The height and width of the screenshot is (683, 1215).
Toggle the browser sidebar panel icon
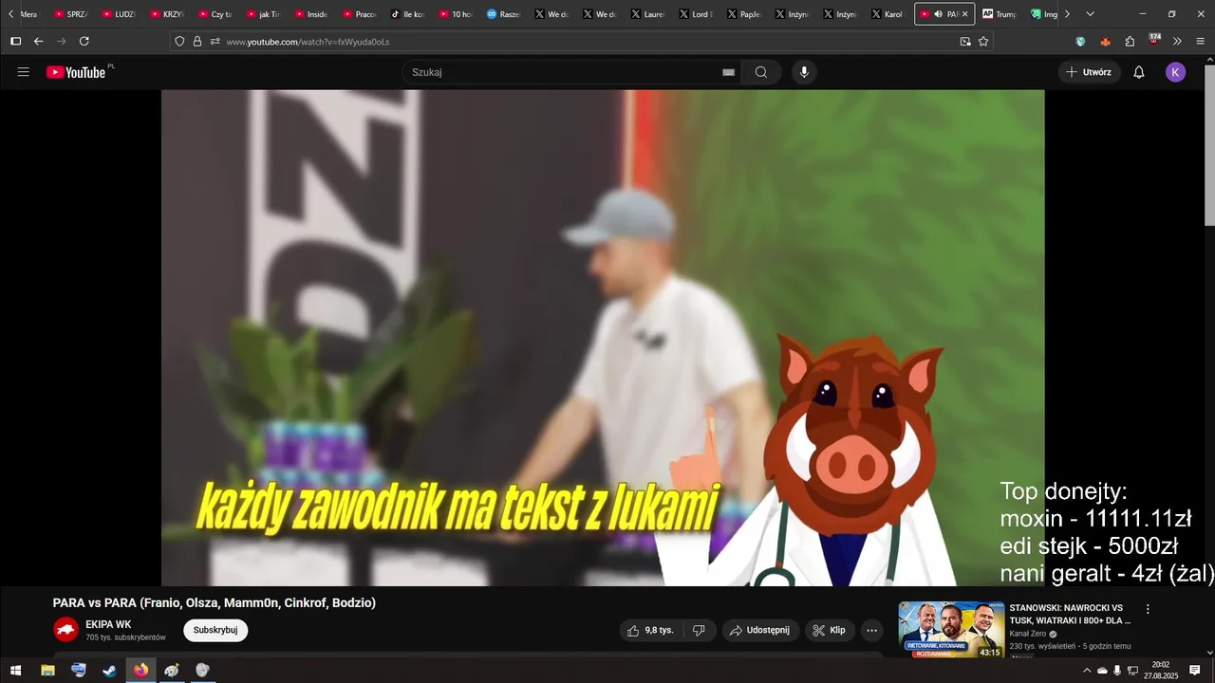(15, 41)
